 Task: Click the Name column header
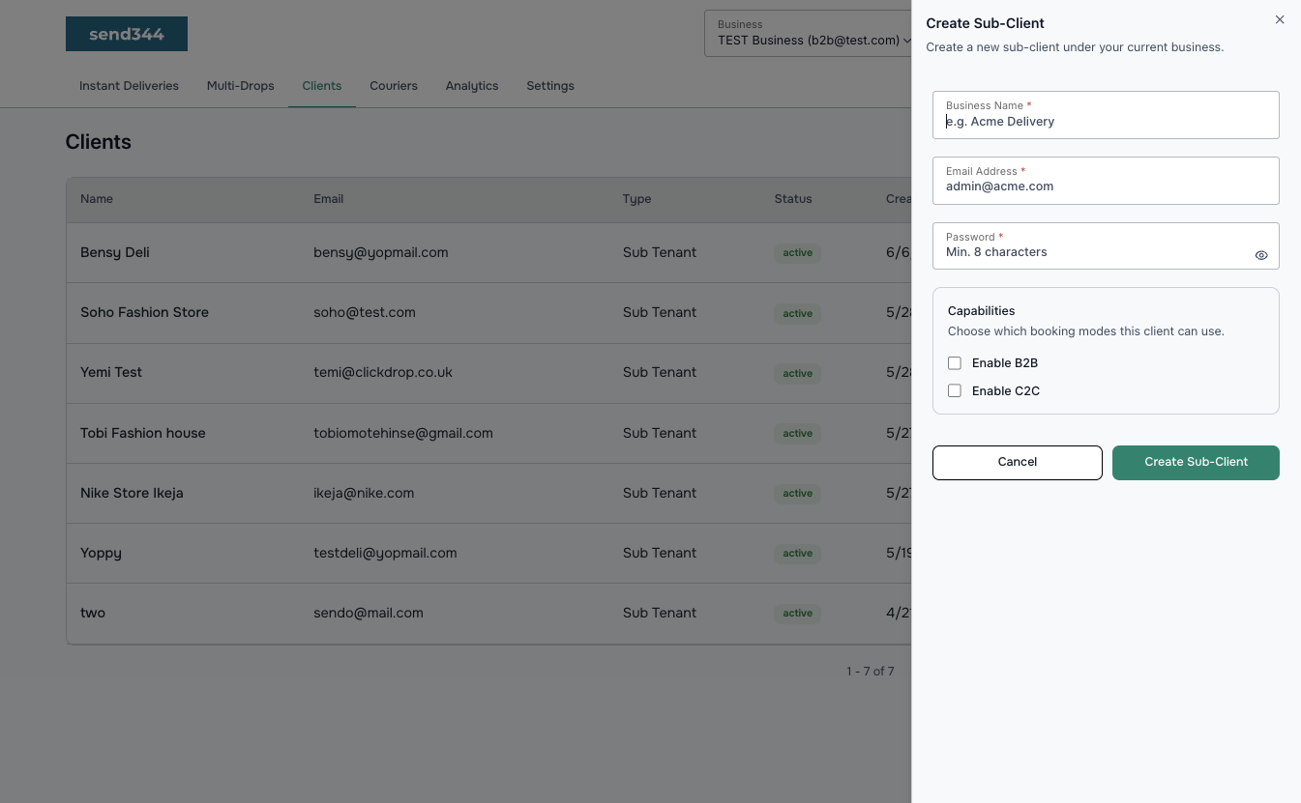(x=97, y=199)
